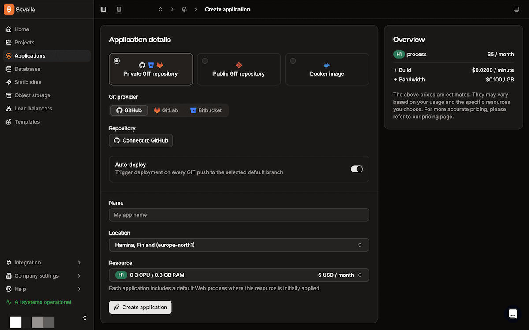Image resolution: width=529 pixels, height=330 pixels.
Task: Click the Company settings briefcase icon
Action: tap(9, 276)
